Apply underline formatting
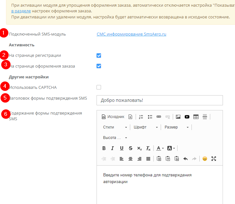 (x=122, y=148)
